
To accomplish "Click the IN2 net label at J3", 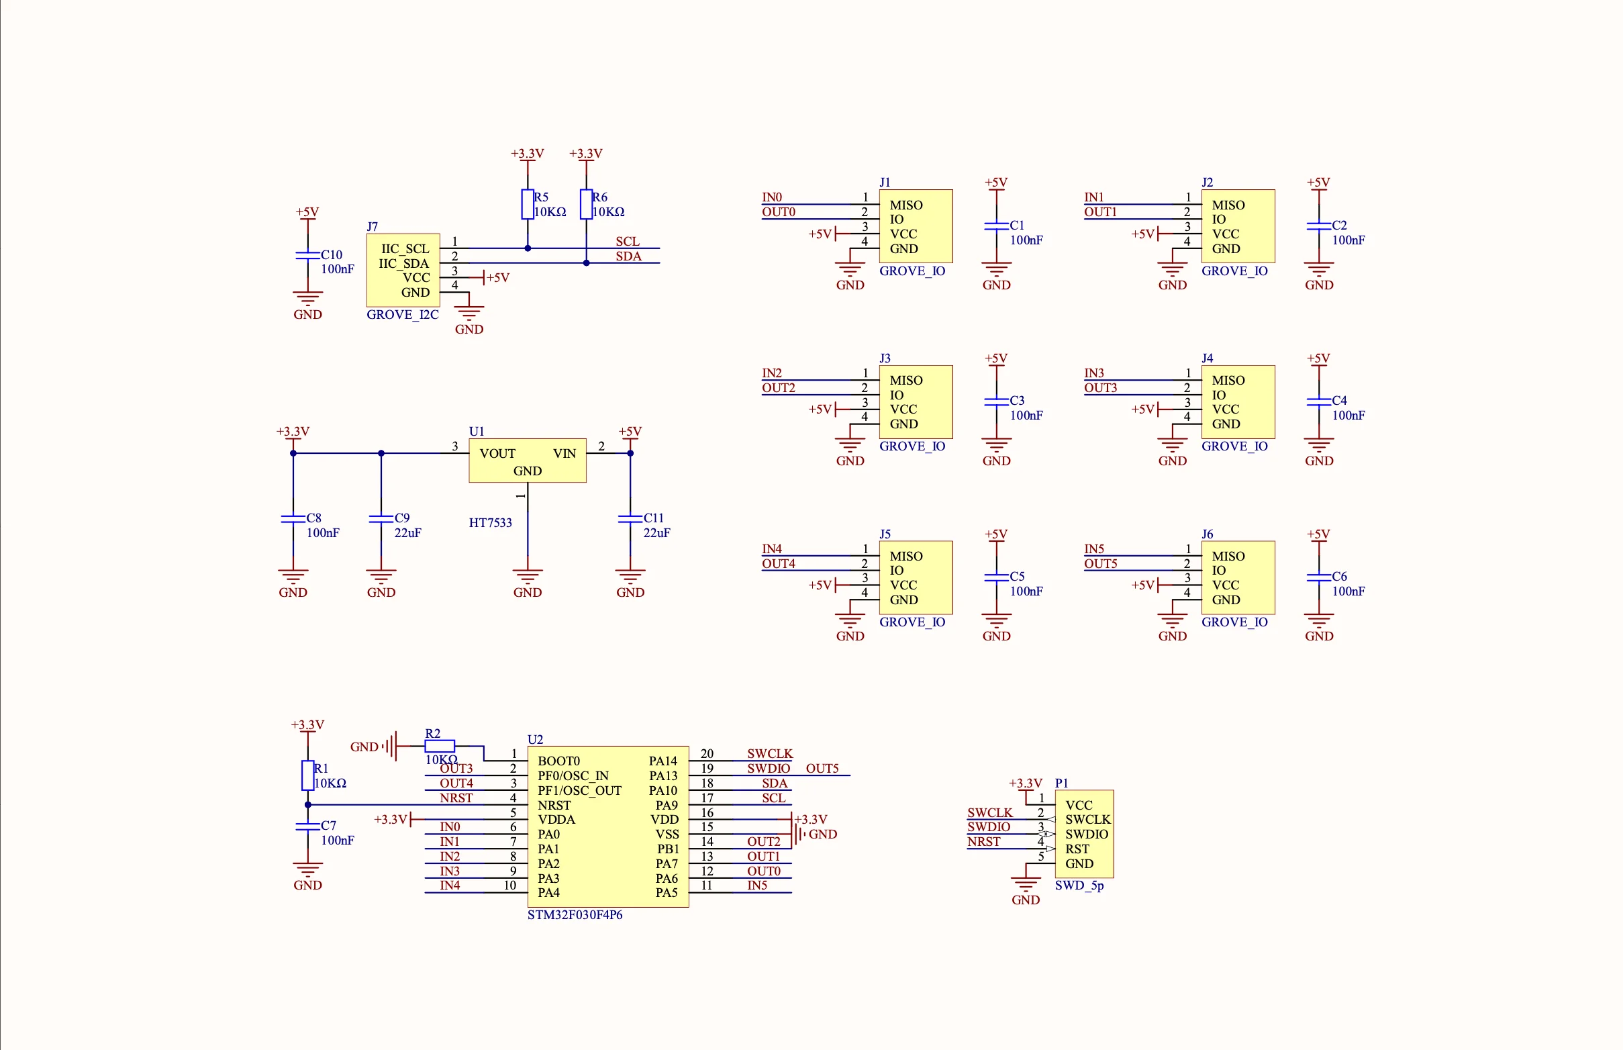I will click(772, 373).
